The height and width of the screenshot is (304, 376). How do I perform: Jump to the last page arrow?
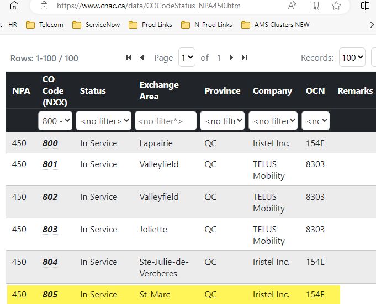(245, 58)
